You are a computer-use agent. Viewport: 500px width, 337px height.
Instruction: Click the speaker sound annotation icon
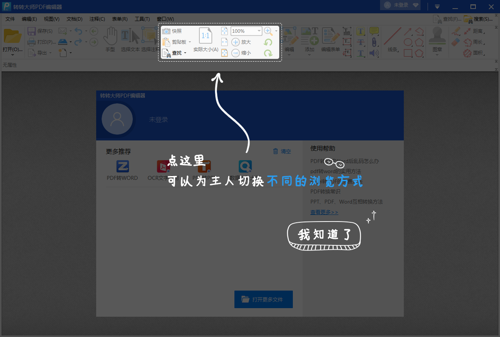click(x=374, y=53)
